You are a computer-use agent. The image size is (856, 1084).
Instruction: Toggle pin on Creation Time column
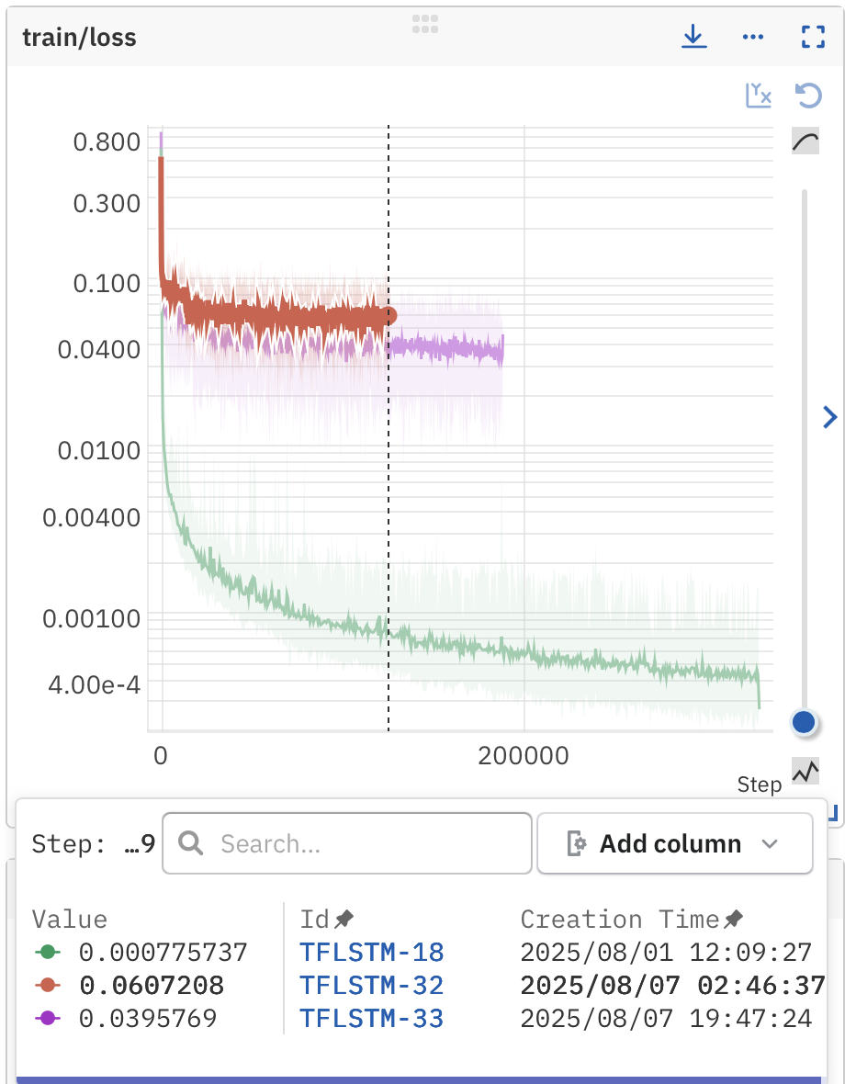click(x=734, y=919)
